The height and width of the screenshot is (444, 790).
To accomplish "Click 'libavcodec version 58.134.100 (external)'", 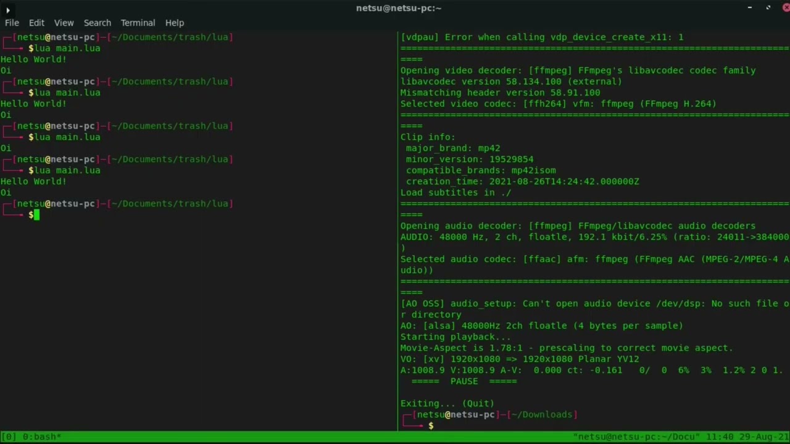I will pyautogui.click(x=511, y=81).
